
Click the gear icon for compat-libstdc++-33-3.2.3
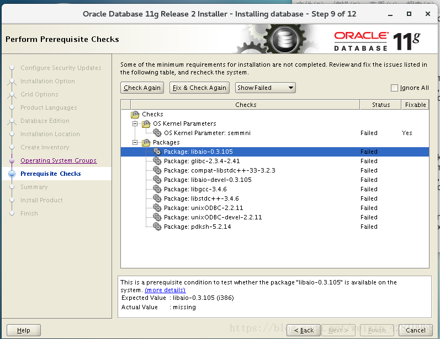157,170
